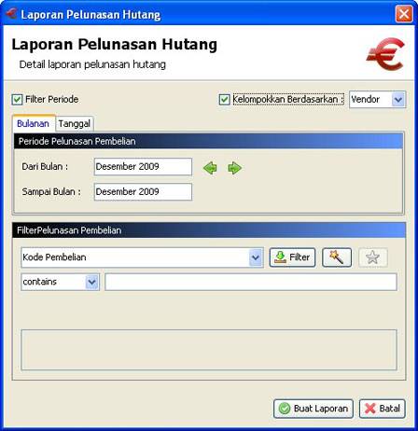Viewport: 418px width, 431px height.
Task: Switch to the Tanggal tab
Action: [75, 124]
